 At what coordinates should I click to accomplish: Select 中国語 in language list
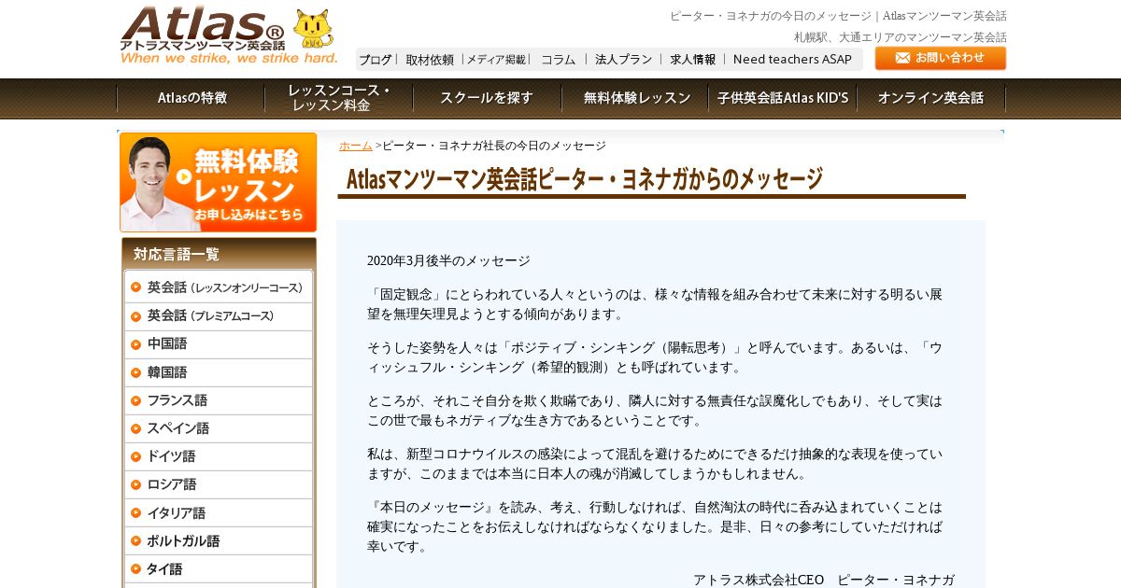pos(219,343)
